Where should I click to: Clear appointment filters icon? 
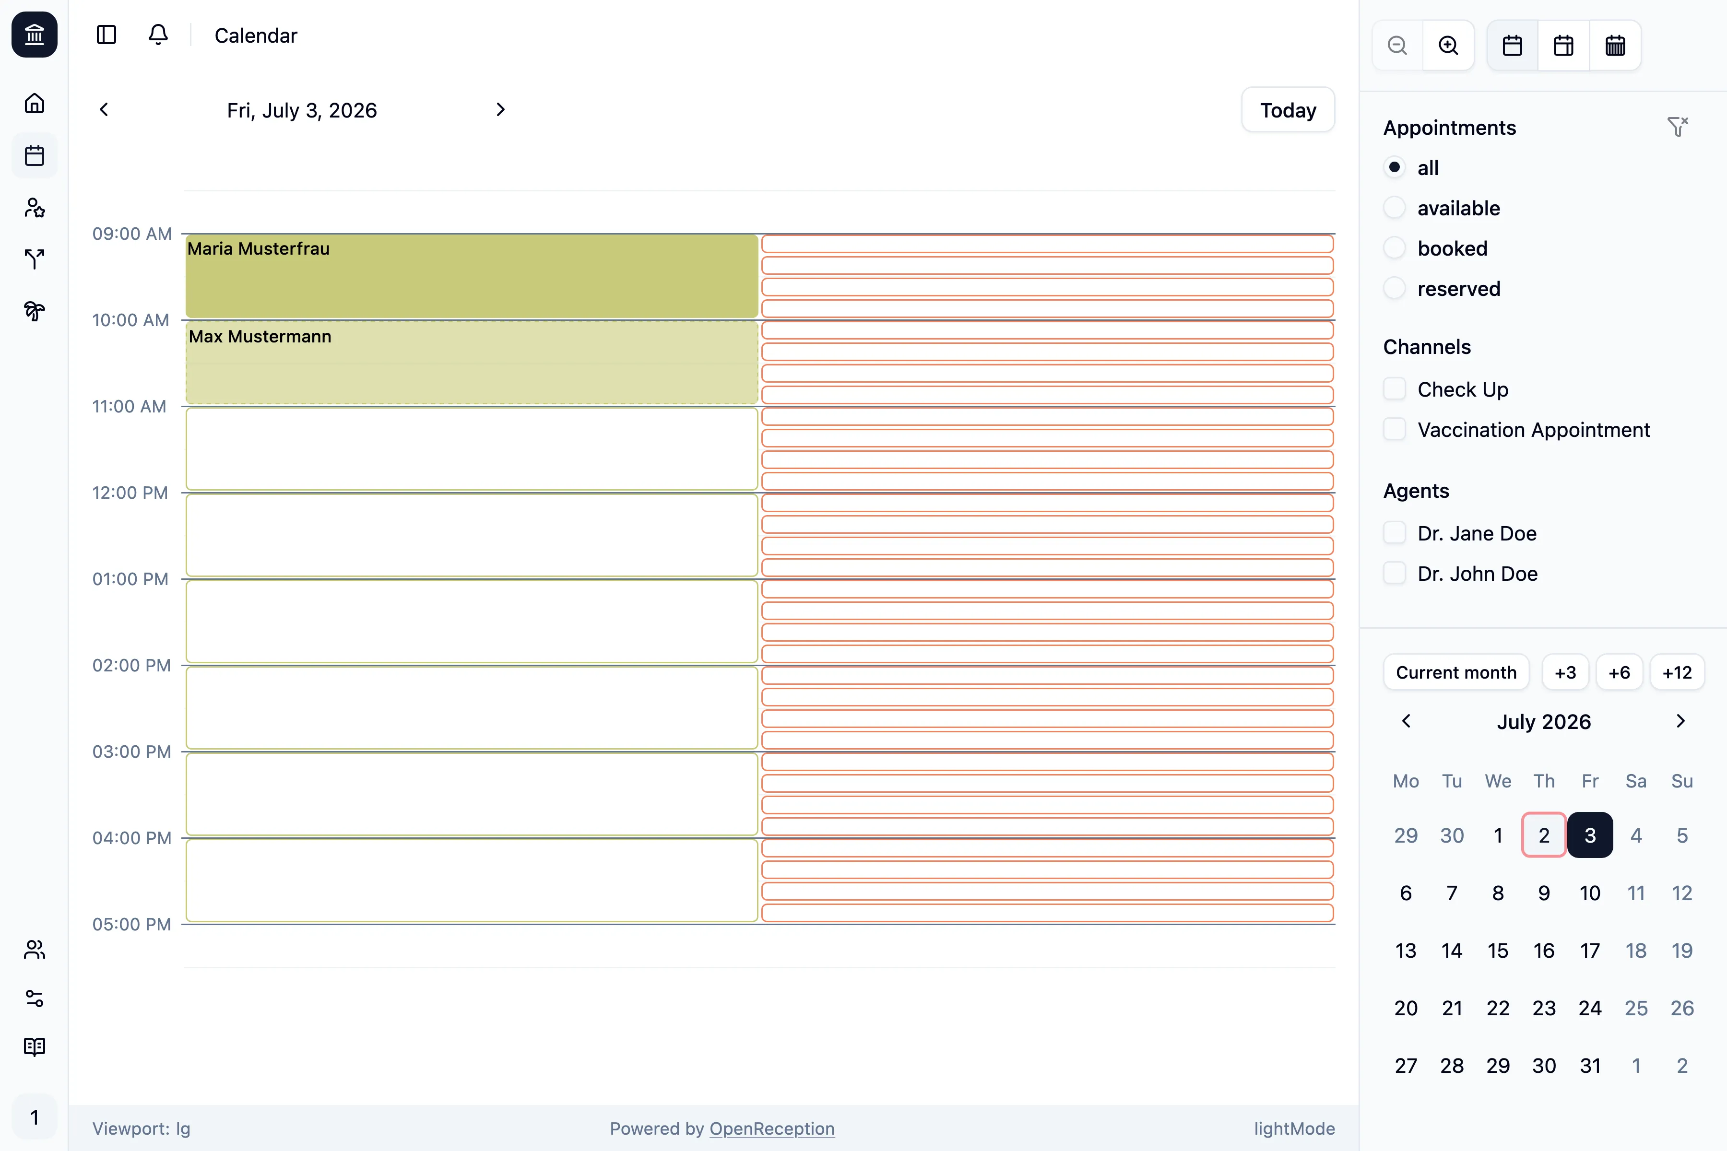pyautogui.click(x=1678, y=127)
